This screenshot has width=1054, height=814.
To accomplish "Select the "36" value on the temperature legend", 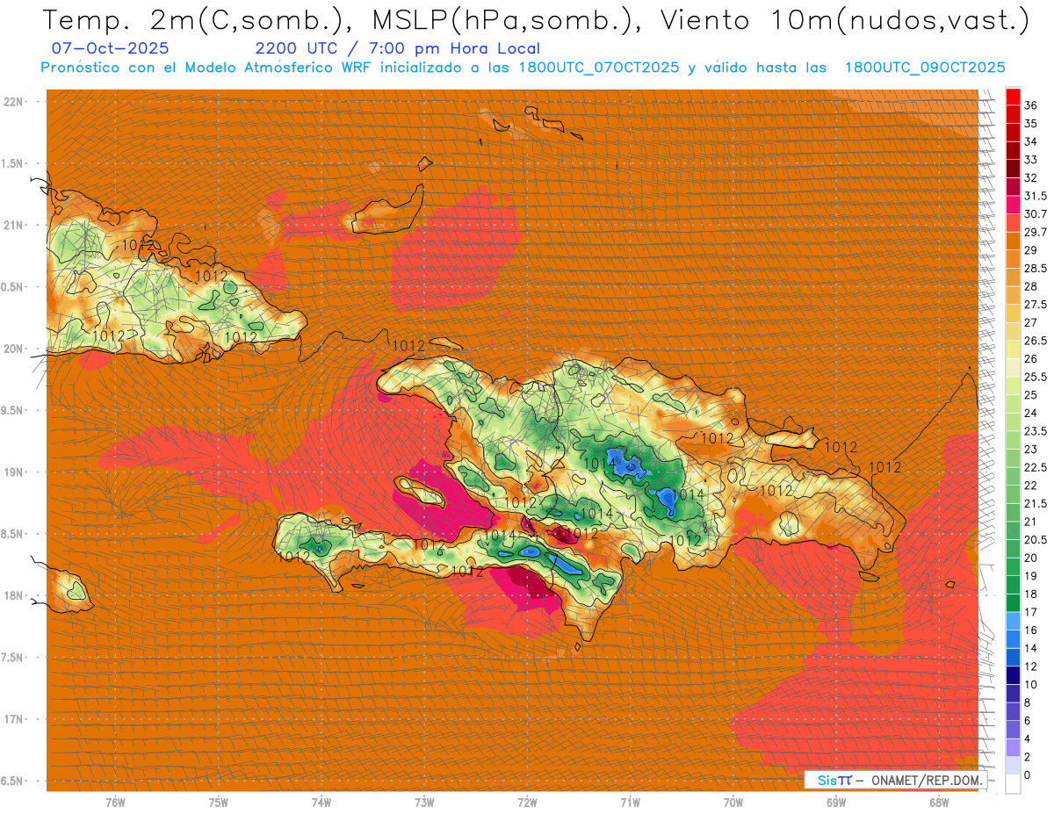I will [x=1031, y=105].
